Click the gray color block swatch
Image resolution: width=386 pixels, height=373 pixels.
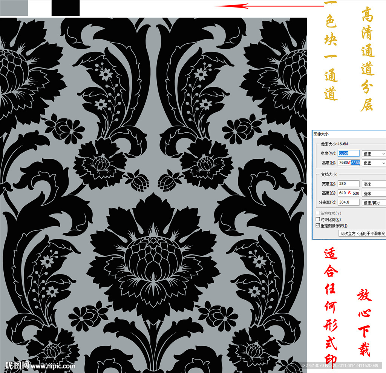click(14, 8)
